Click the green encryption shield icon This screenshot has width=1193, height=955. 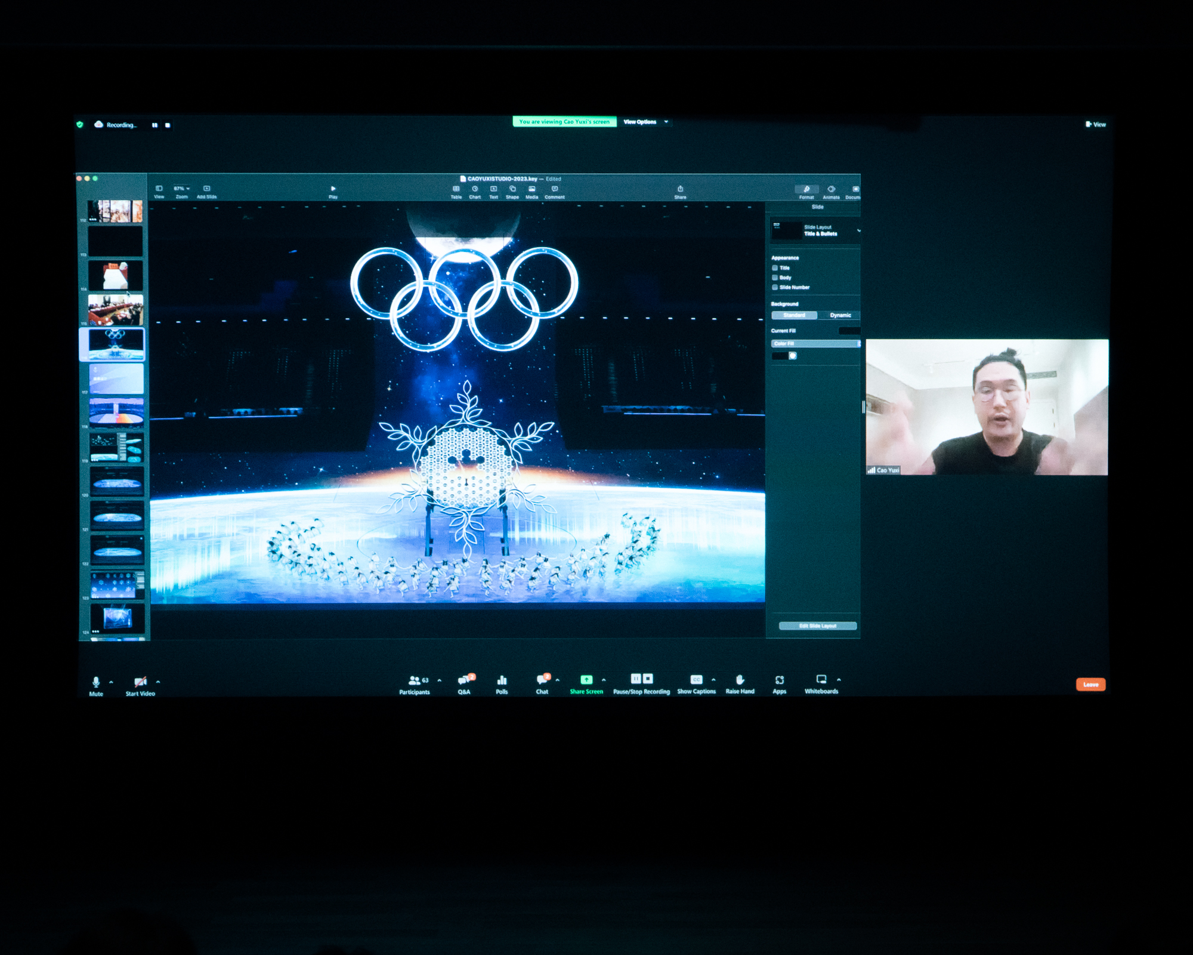(80, 125)
